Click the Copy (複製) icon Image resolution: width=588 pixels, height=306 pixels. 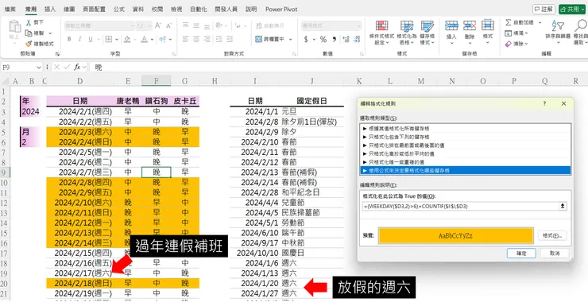pyautogui.click(x=29, y=33)
